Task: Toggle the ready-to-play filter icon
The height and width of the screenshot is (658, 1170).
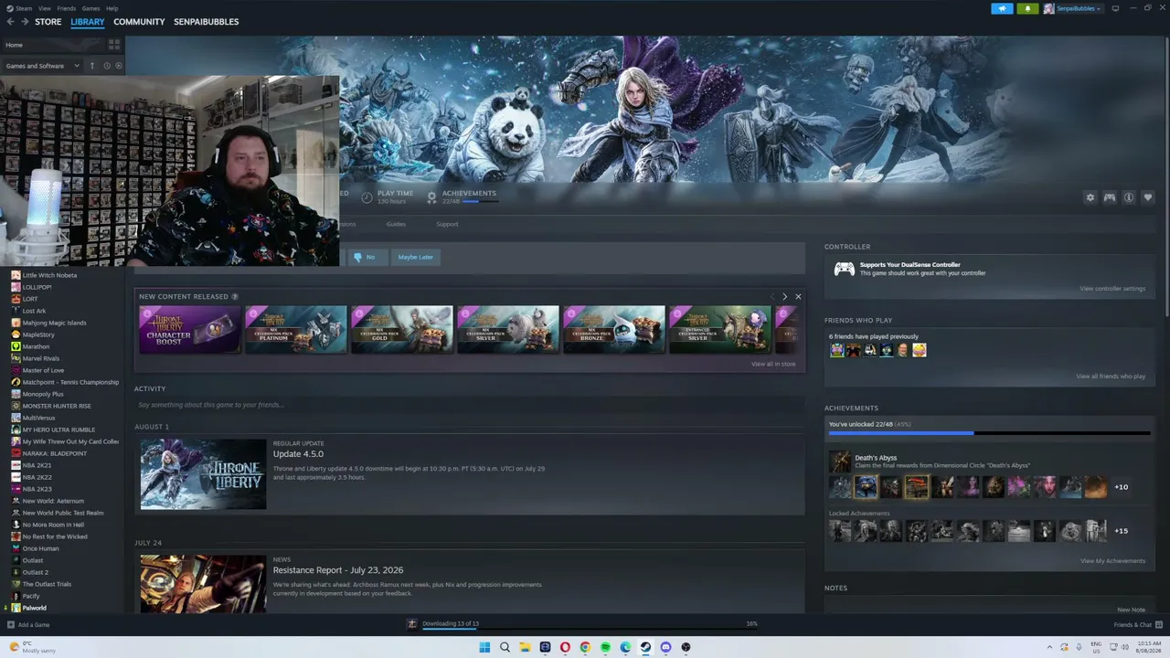Action: click(x=119, y=66)
